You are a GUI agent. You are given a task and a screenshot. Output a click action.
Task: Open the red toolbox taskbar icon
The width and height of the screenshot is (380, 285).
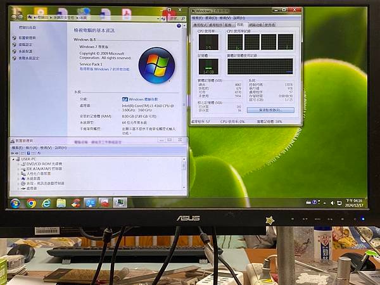tap(105, 203)
